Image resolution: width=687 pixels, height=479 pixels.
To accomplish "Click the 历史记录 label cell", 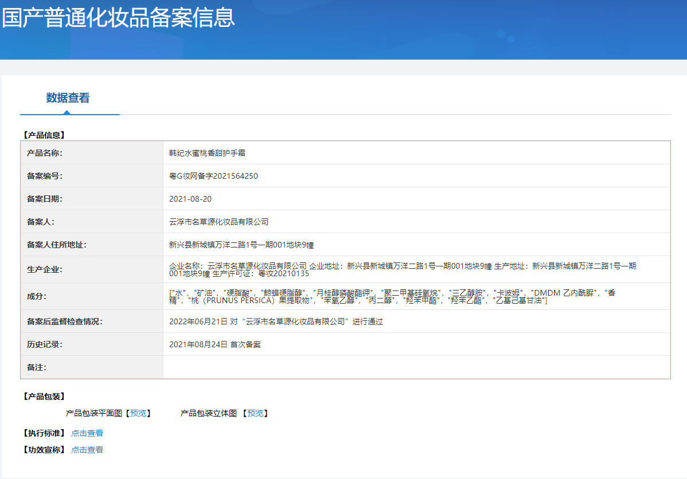I will 92,344.
